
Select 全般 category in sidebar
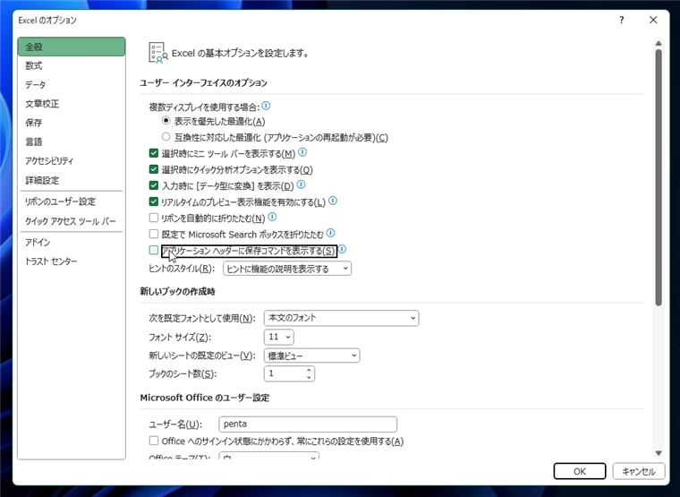click(72, 47)
